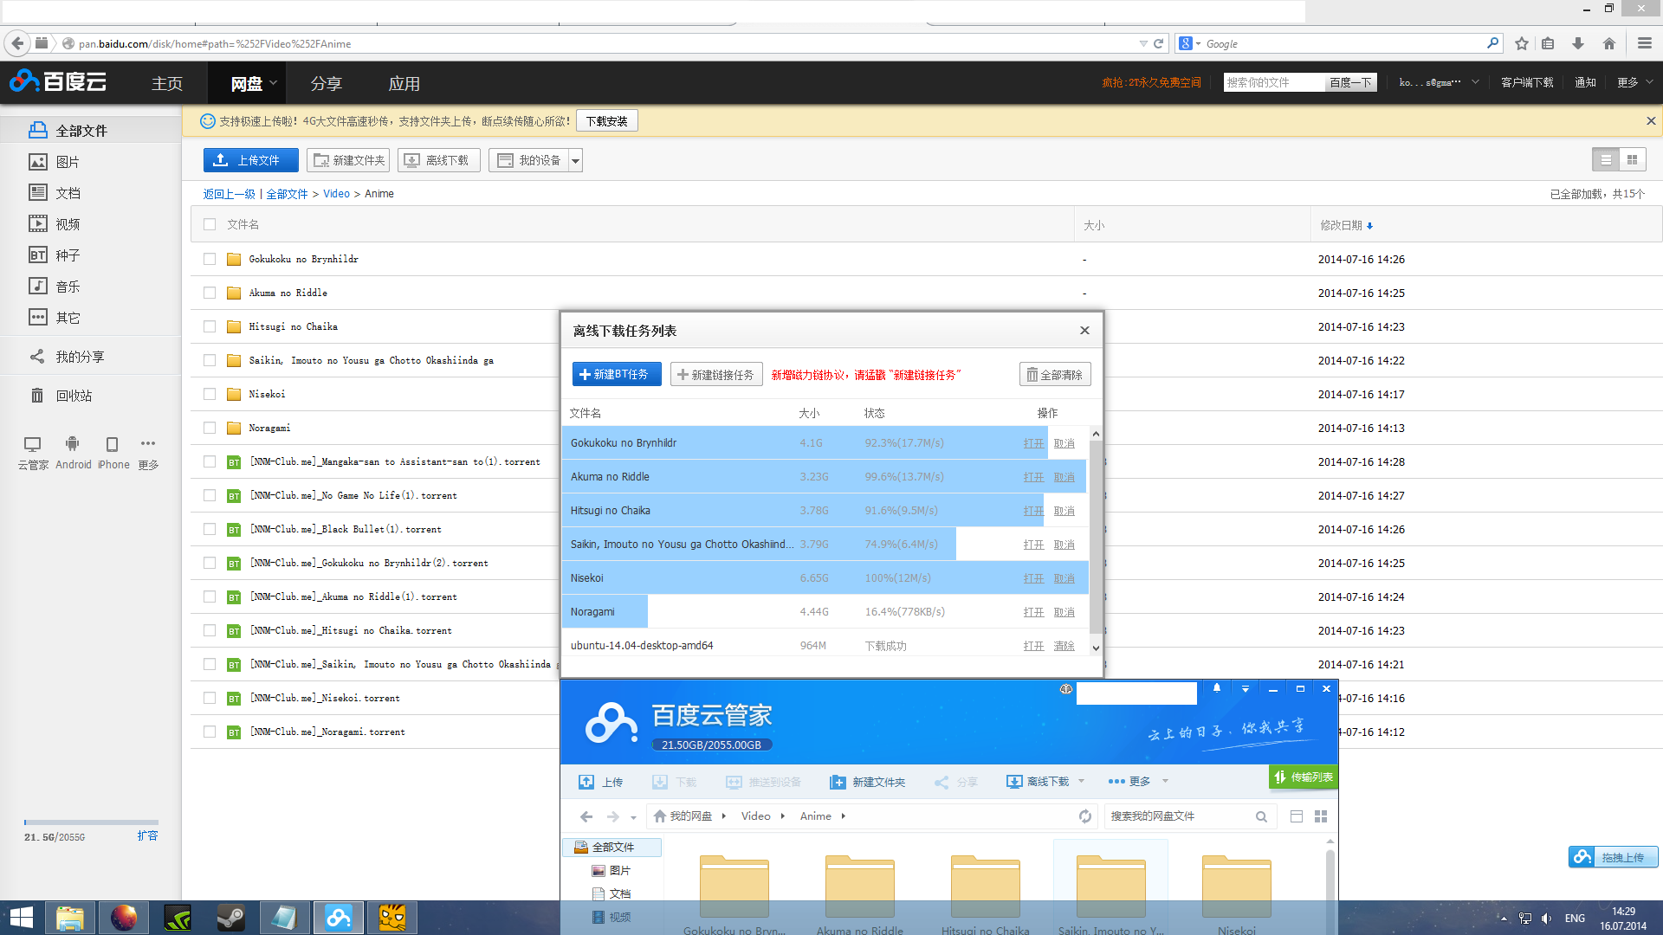1663x935 pixels.
Task: Open the 我的设备 dropdown arrow
Action: tap(576, 160)
